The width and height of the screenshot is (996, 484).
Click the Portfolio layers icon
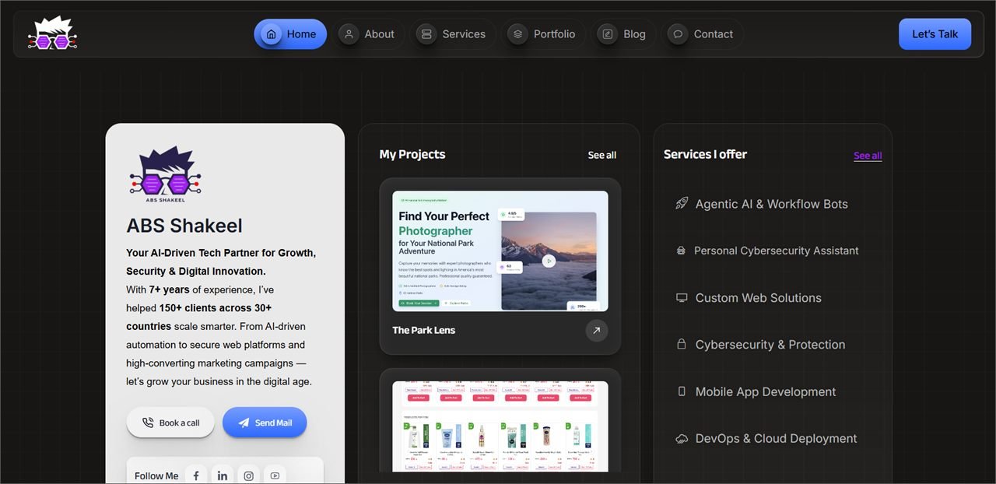point(517,34)
